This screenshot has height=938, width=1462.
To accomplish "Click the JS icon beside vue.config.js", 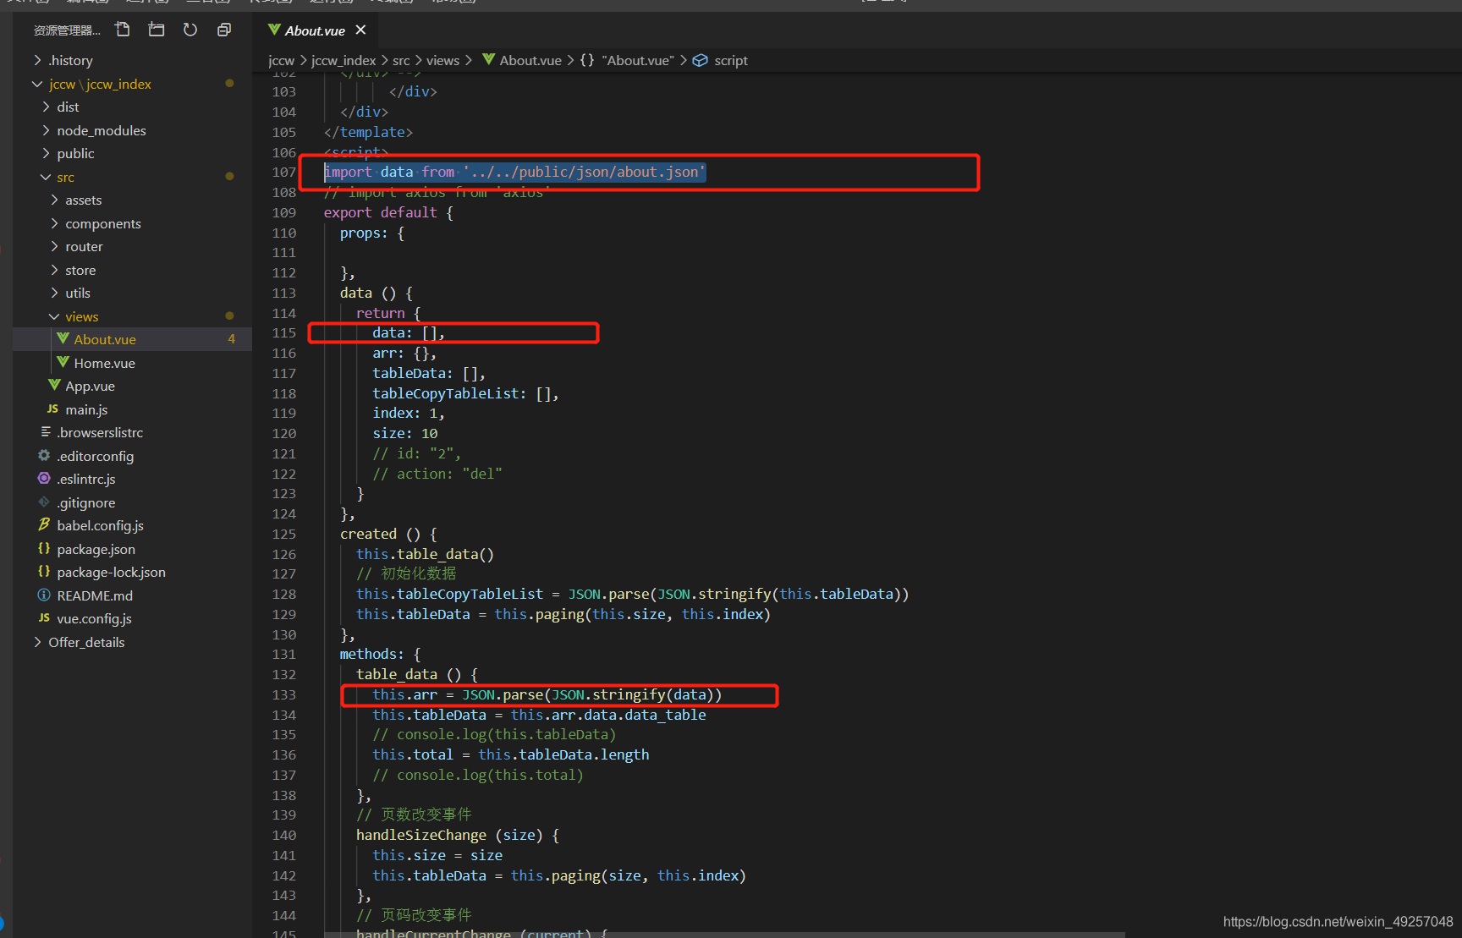I will pos(44,618).
